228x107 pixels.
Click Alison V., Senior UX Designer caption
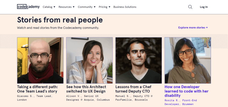pyautogui.click(x=88, y=98)
